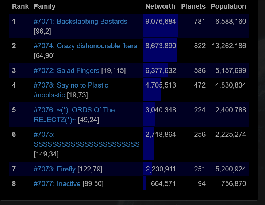Click the Inactive family link
This screenshot has height=205, width=265.
click(57, 184)
